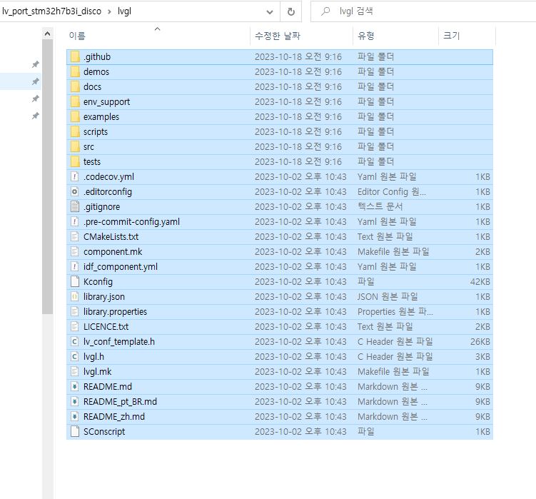Click the Editor Config type cell
Viewport: 536px width, 499px height.
(392, 191)
